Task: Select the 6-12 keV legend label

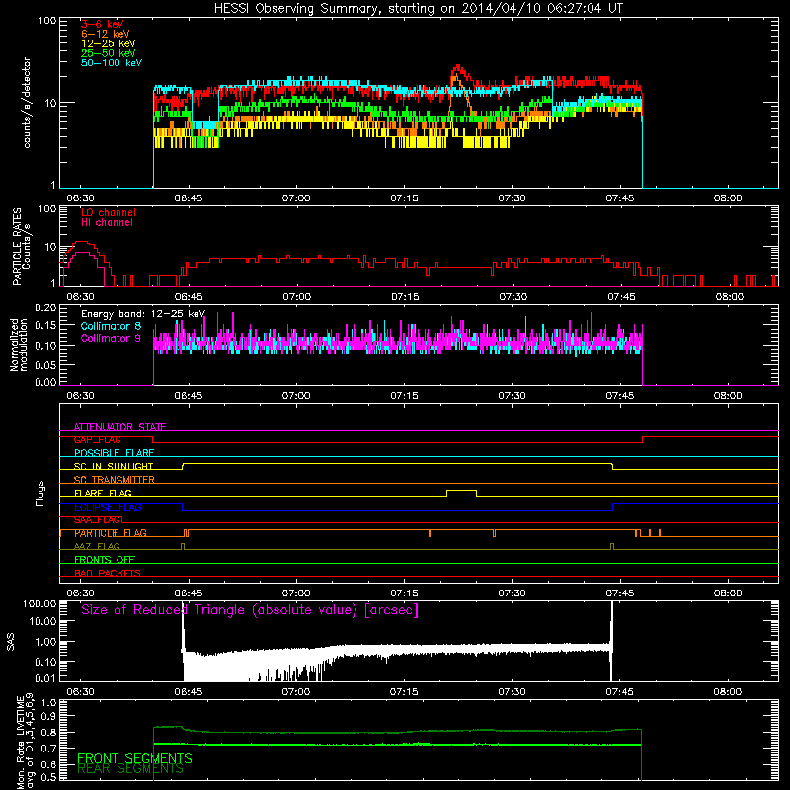Action: pos(106,34)
